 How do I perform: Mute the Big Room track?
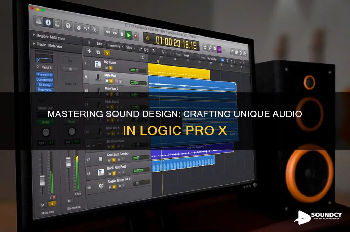coord(107,68)
